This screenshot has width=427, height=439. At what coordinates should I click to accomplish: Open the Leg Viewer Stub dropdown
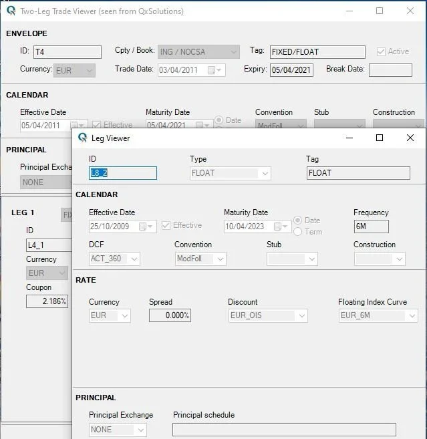(x=292, y=259)
